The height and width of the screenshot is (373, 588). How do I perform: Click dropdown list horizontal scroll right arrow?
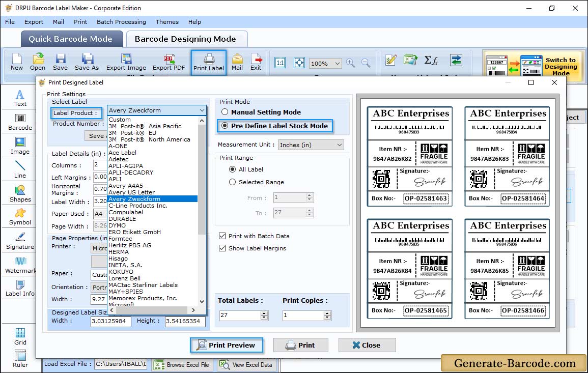pos(193,310)
